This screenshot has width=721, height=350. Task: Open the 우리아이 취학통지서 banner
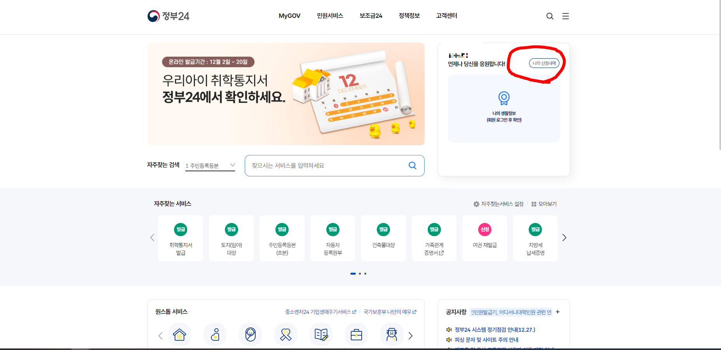286,94
